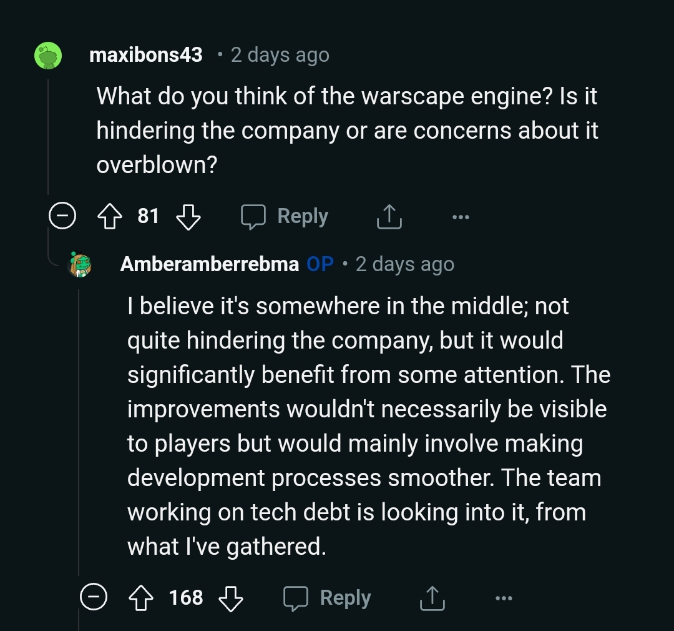
Task: Collapse Amberamberrebma's reply thread
Action: [93, 597]
